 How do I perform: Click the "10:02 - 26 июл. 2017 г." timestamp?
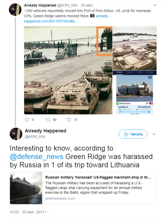click(28, 212)
